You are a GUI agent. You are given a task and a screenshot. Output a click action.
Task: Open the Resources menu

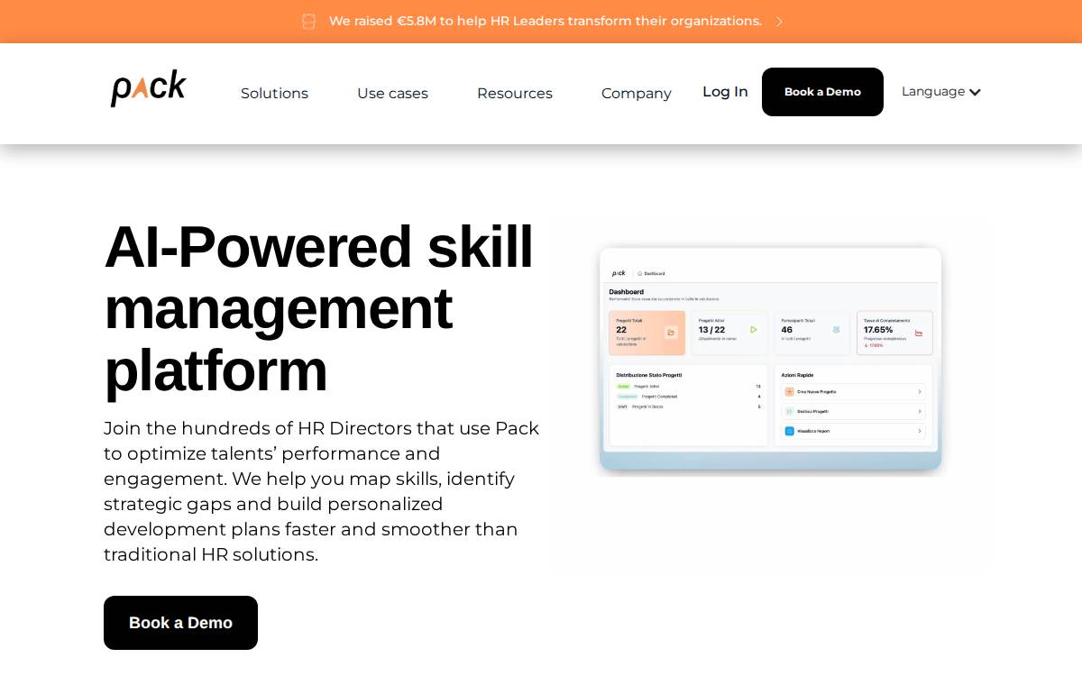point(515,93)
